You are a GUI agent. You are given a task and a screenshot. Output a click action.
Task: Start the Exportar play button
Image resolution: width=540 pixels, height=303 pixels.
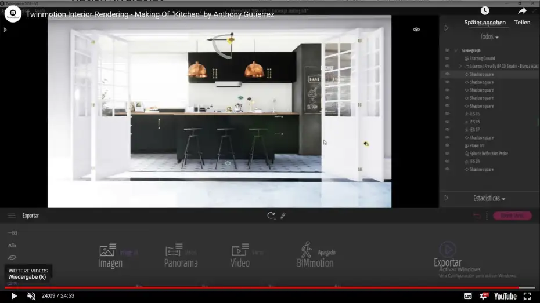tap(448, 249)
